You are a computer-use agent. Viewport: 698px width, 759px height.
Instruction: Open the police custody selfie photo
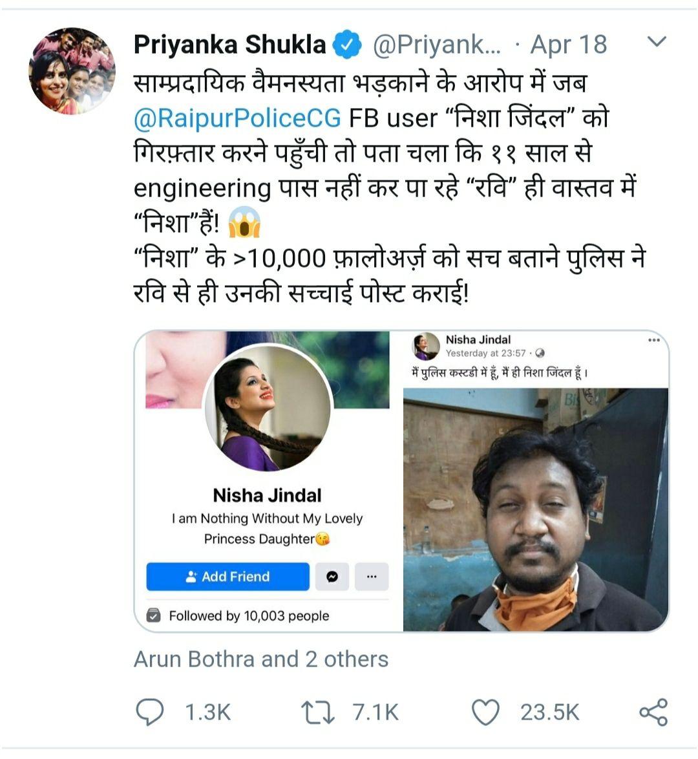535,509
